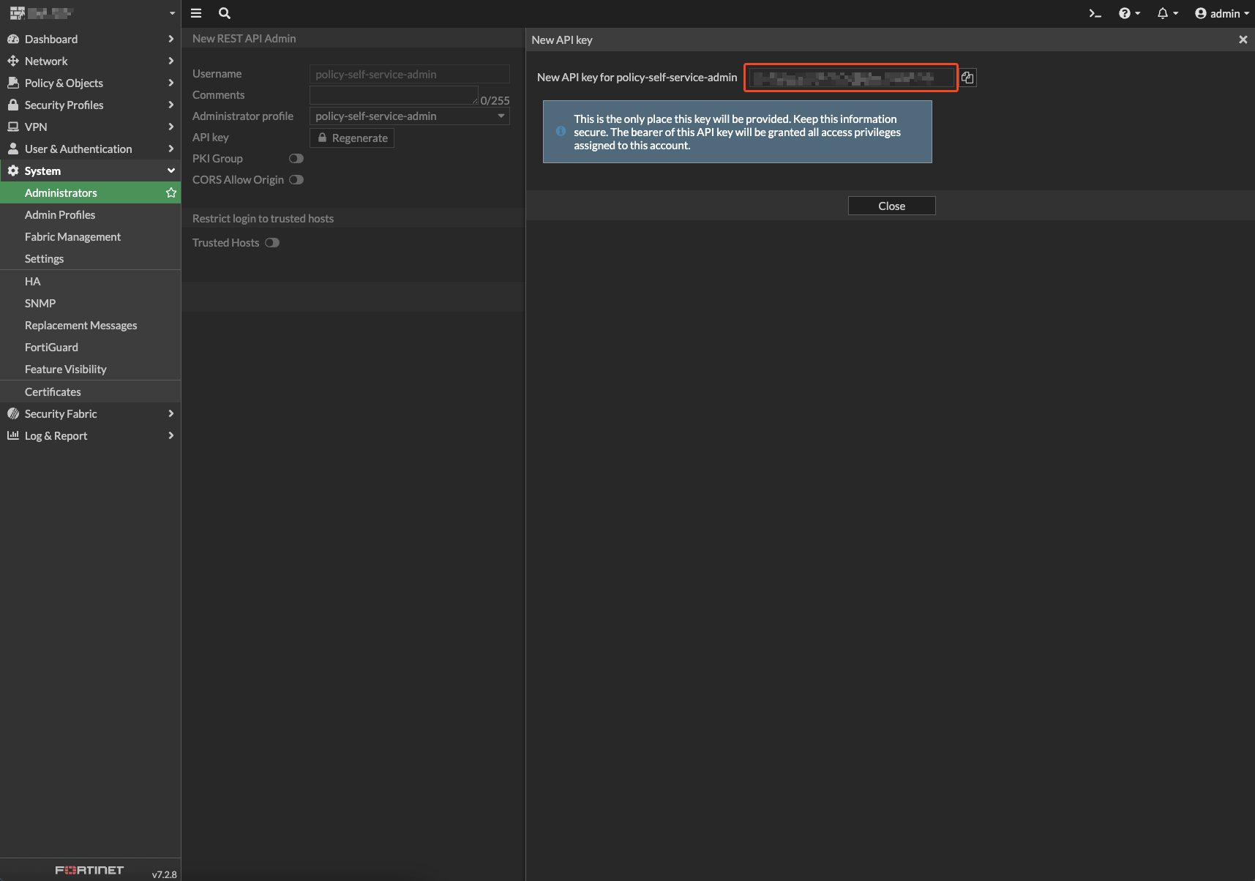Click the info icon in the warning banner

560,132
